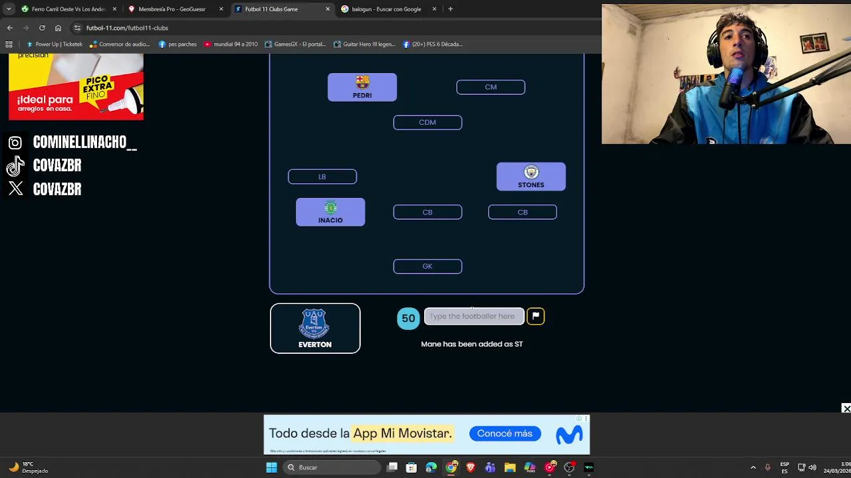Open mundial 94 a 2010 bookmark
Image resolution: width=851 pixels, height=478 pixels.
pos(231,44)
